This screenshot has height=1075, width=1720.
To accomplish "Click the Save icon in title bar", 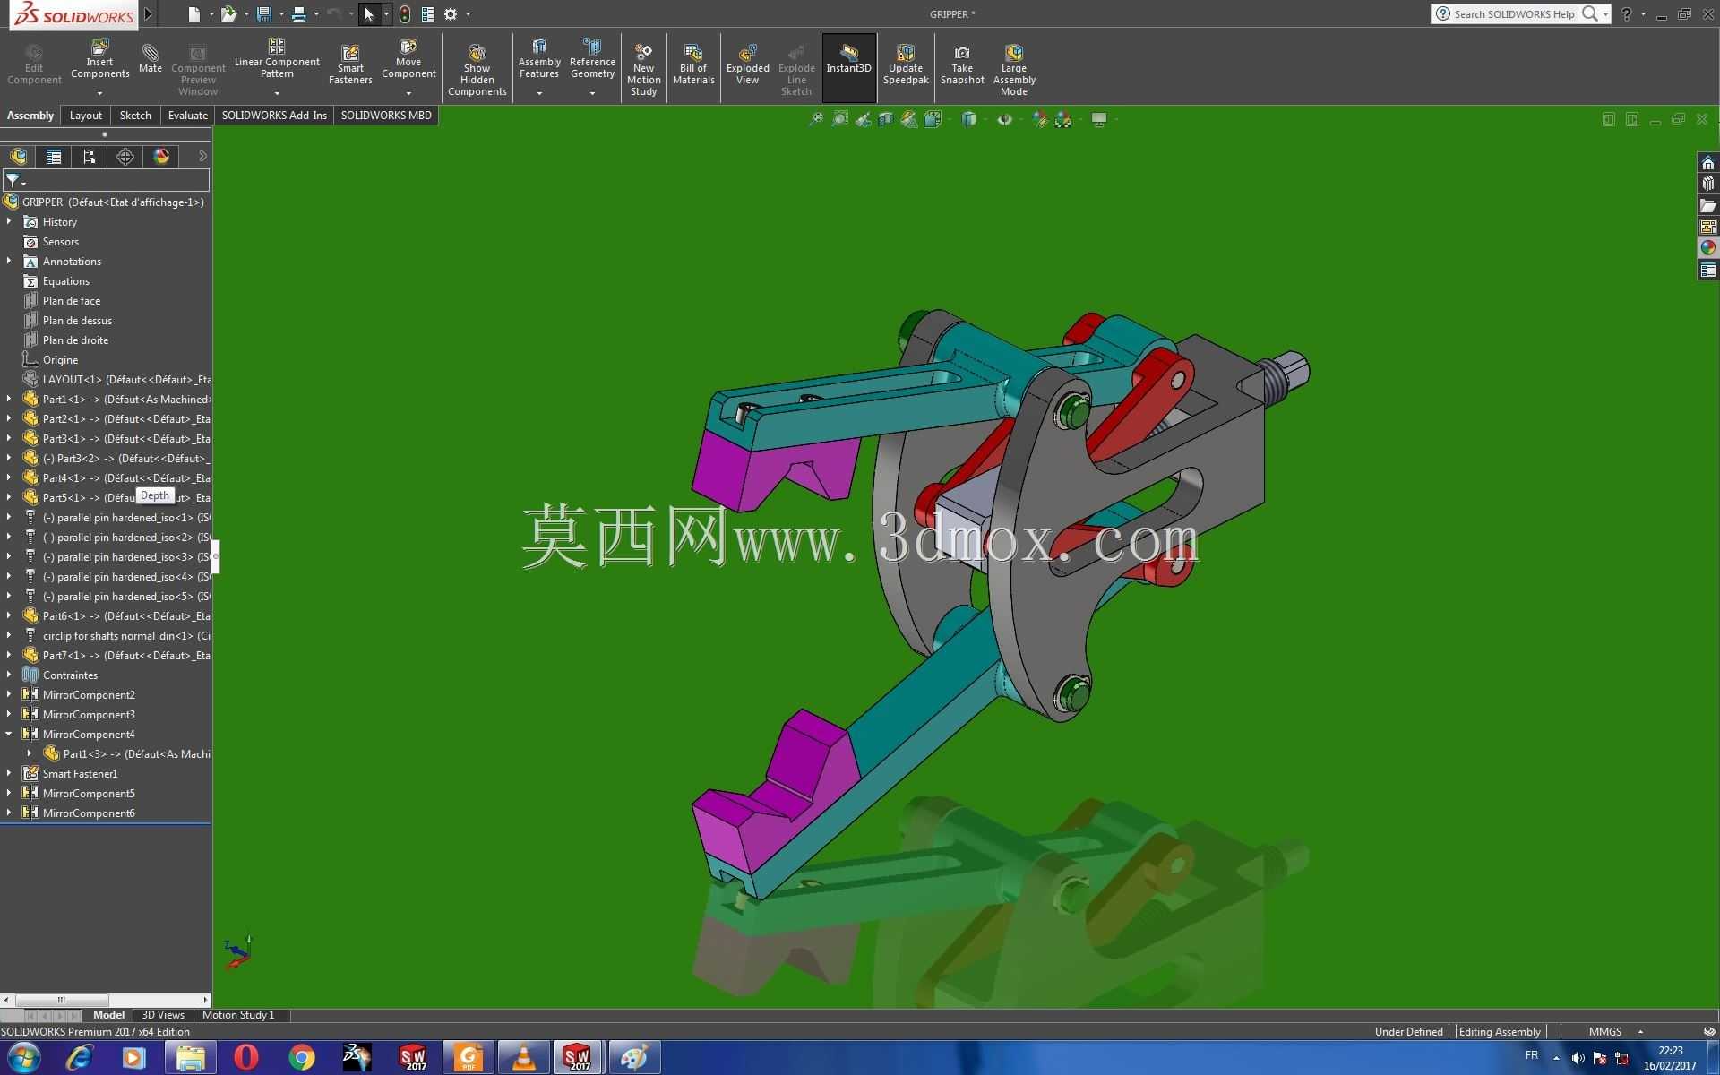I will point(263,13).
